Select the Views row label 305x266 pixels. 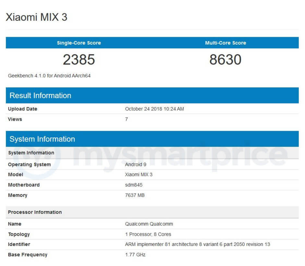[x=15, y=119]
